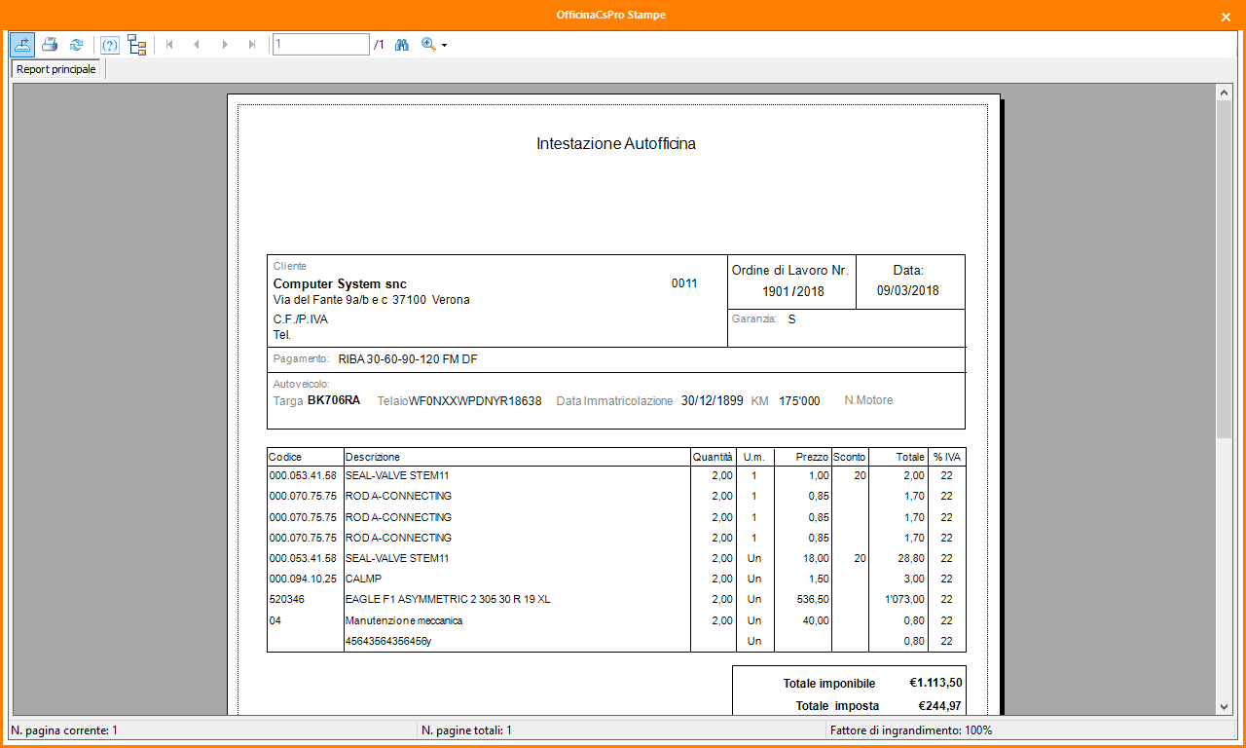Screen dimensions: 1246x748
Task: Click the date '09/03/2018'
Action: coord(908,291)
